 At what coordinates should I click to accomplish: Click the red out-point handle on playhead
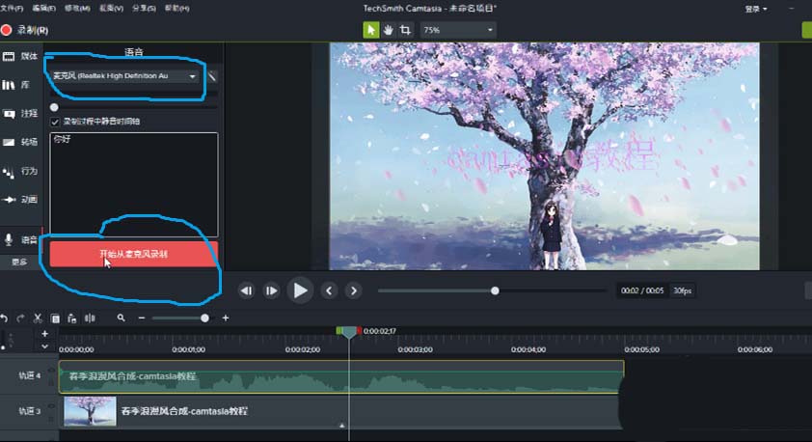click(359, 331)
